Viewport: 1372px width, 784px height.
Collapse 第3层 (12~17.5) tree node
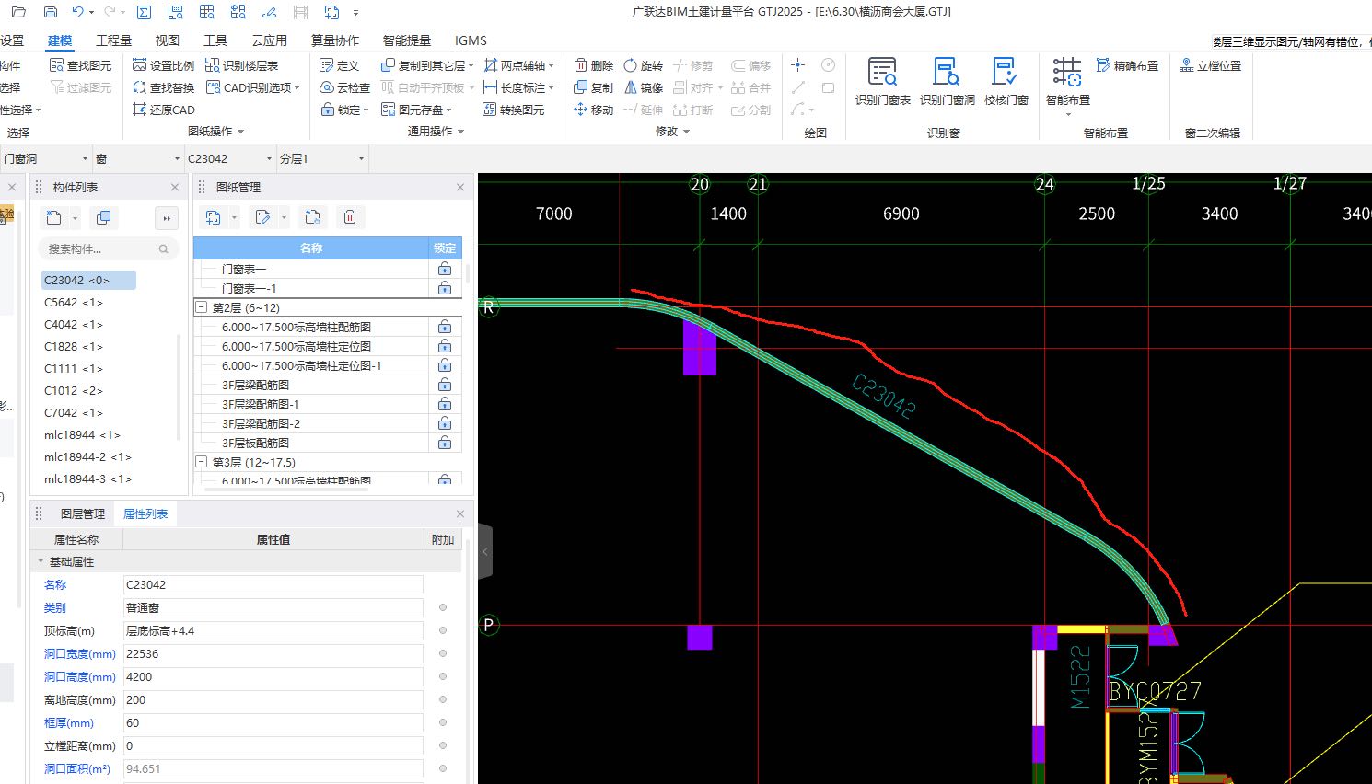coord(202,462)
